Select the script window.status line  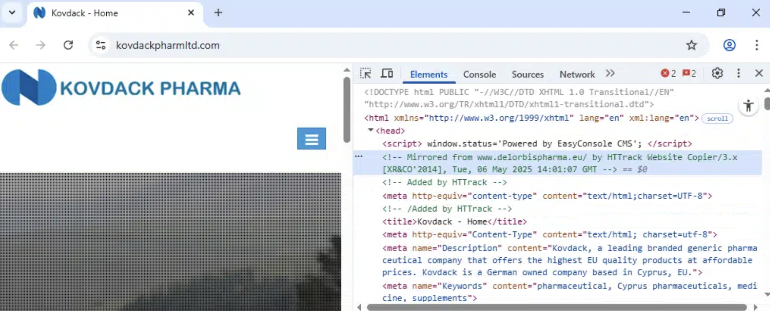[x=537, y=144]
